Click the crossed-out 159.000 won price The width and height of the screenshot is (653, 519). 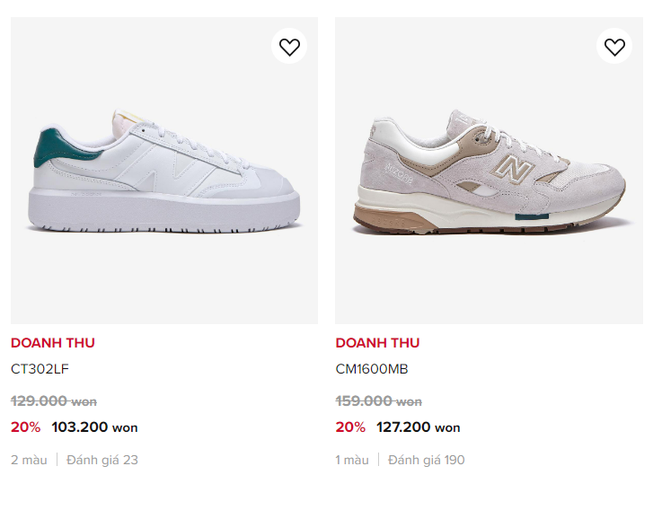(379, 401)
